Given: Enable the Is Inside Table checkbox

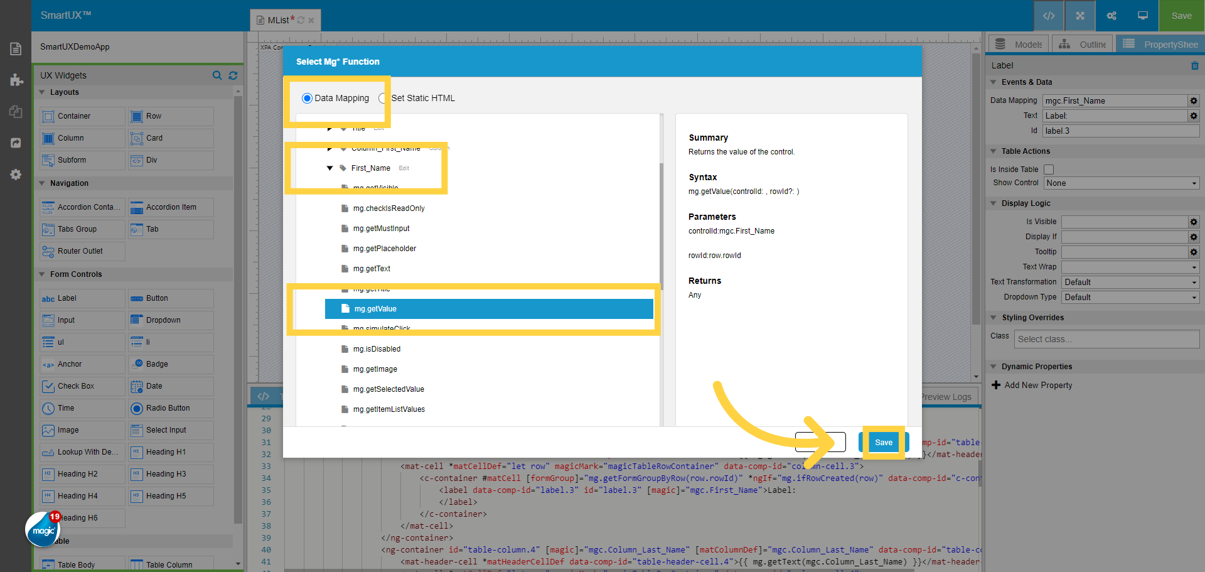Looking at the screenshot, I should tap(1048, 170).
